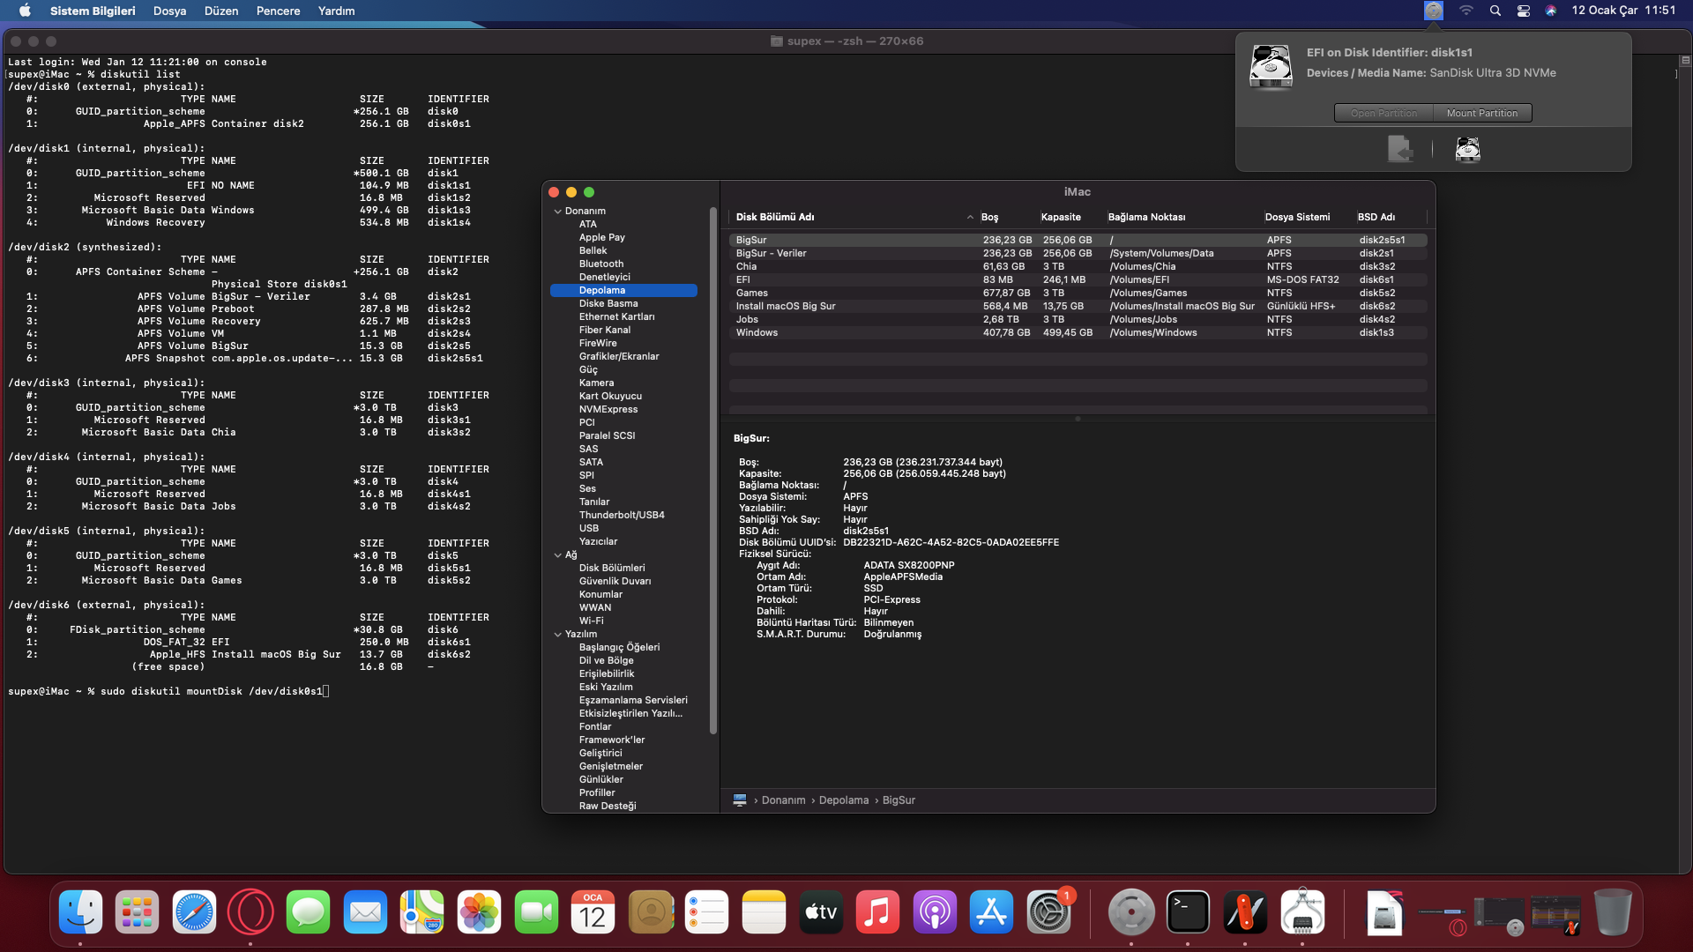The height and width of the screenshot is (952, 1693).
Task: Open Mail from the Dock
Action: (365, 911)
